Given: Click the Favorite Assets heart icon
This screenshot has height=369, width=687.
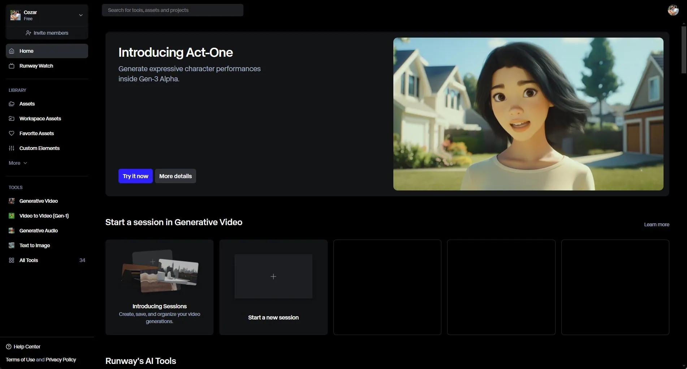Looking at the screenshot, I should tap(12, 133).
